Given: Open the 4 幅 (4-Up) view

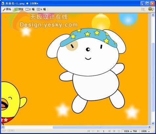Looking at the screenshot, I should (x=41, y=10).
